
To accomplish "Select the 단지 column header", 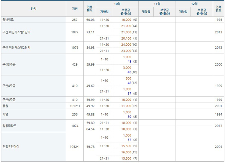I will point(34,9).
